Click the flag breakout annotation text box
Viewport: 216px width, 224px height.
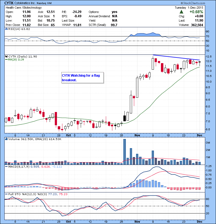(82, 78)
